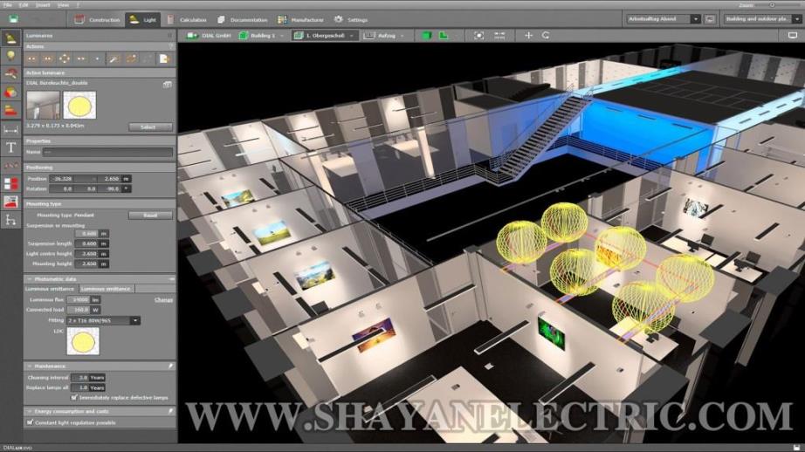Switch to the Construction mode tab
The height and width of the screenshot is (452, 805).
click(x=97, y=19)
